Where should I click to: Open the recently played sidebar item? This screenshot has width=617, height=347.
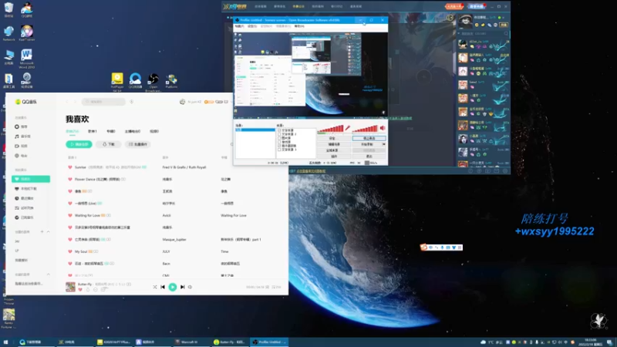pos(31,198)
